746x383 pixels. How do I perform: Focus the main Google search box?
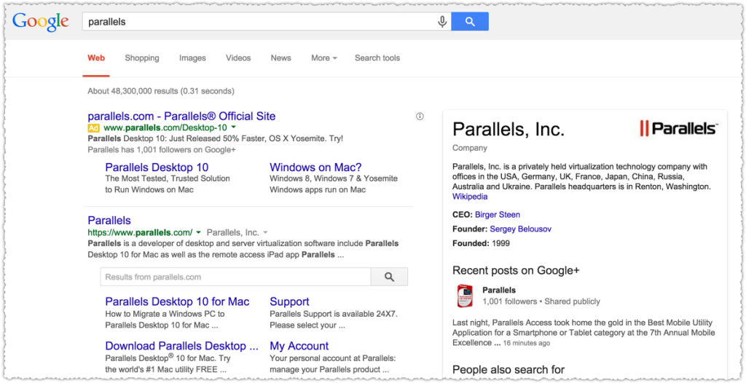259,22
